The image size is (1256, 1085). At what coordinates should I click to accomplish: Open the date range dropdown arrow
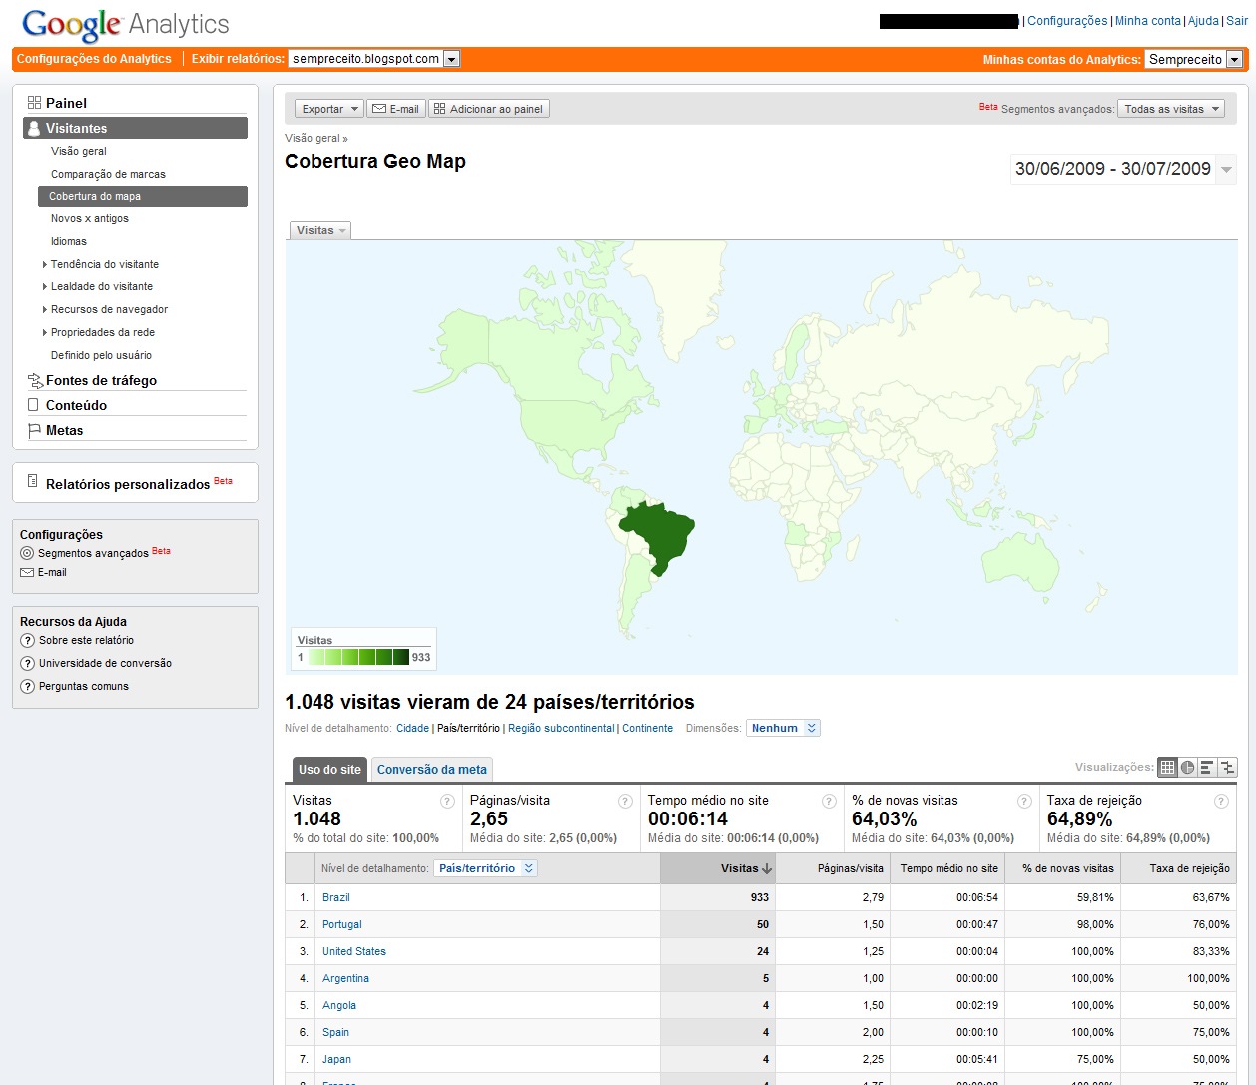[1227, 169]
